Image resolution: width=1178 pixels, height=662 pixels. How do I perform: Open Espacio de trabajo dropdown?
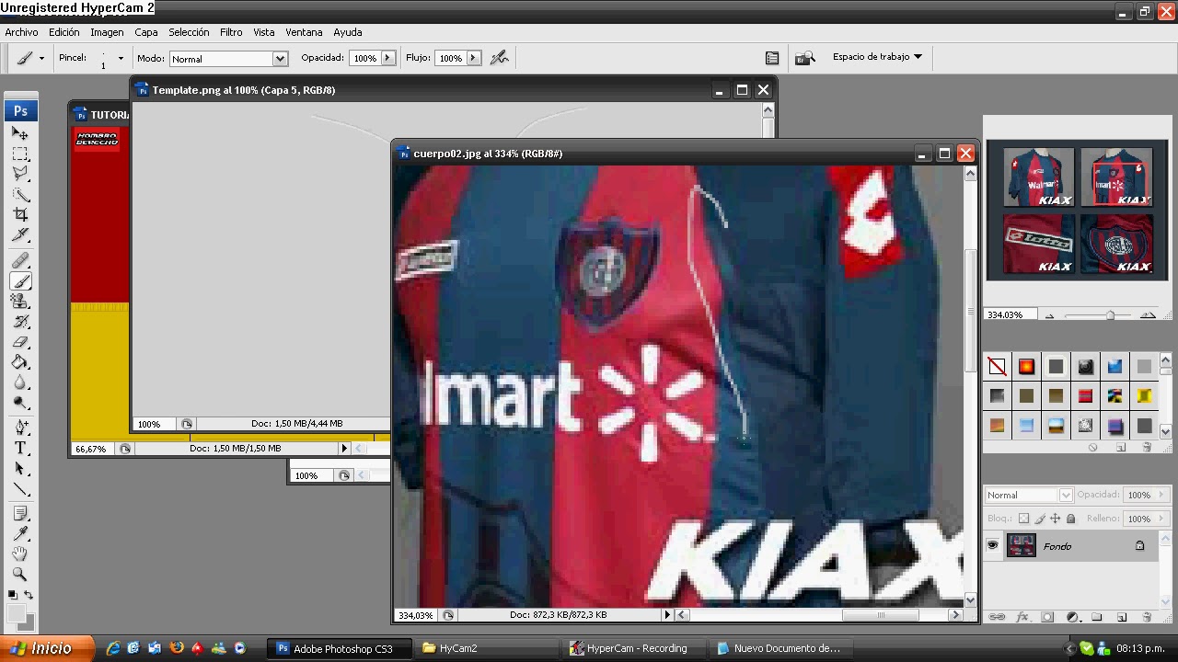coord(877,57)
